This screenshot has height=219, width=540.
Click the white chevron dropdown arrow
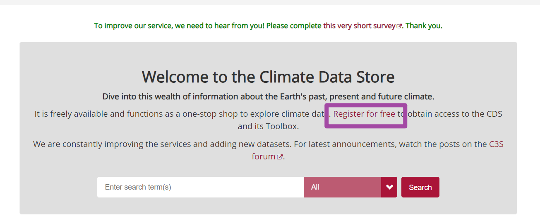tap(389, 187)
